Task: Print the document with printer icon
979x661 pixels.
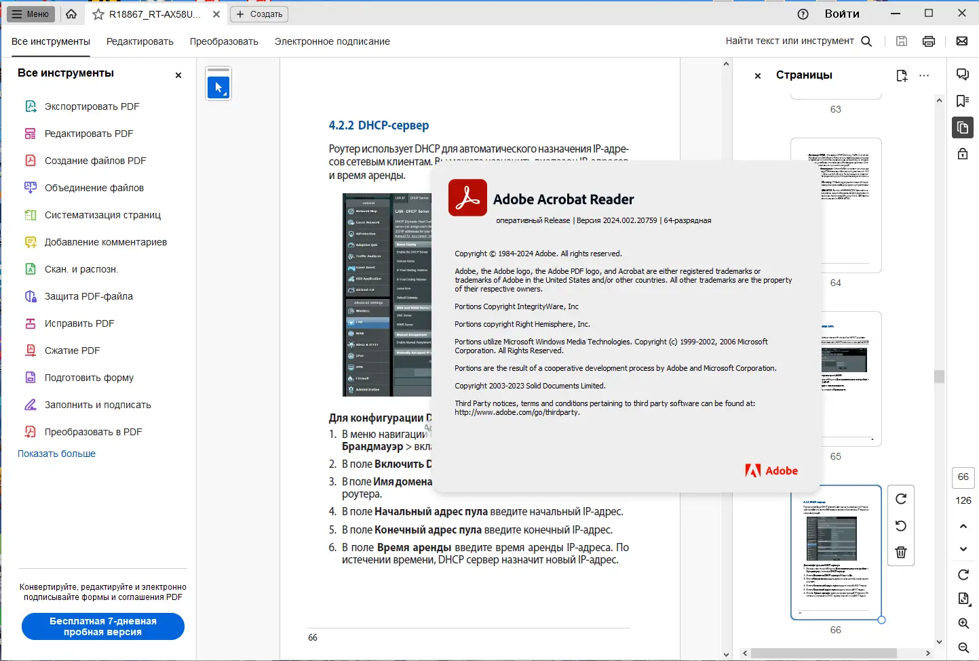Action: tap(929, 41)
